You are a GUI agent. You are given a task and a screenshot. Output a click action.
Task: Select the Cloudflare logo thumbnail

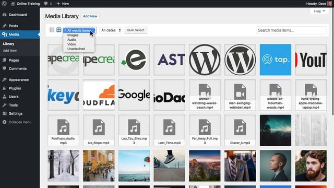(x=99, y=95)
